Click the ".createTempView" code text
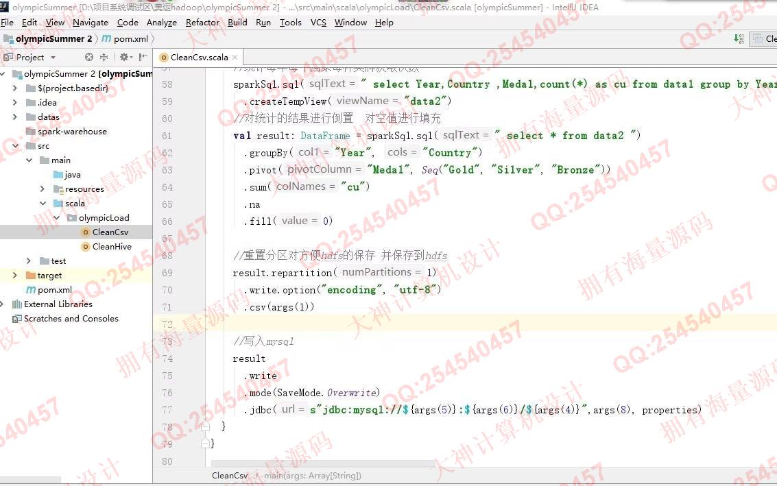 tap(285, 101)
